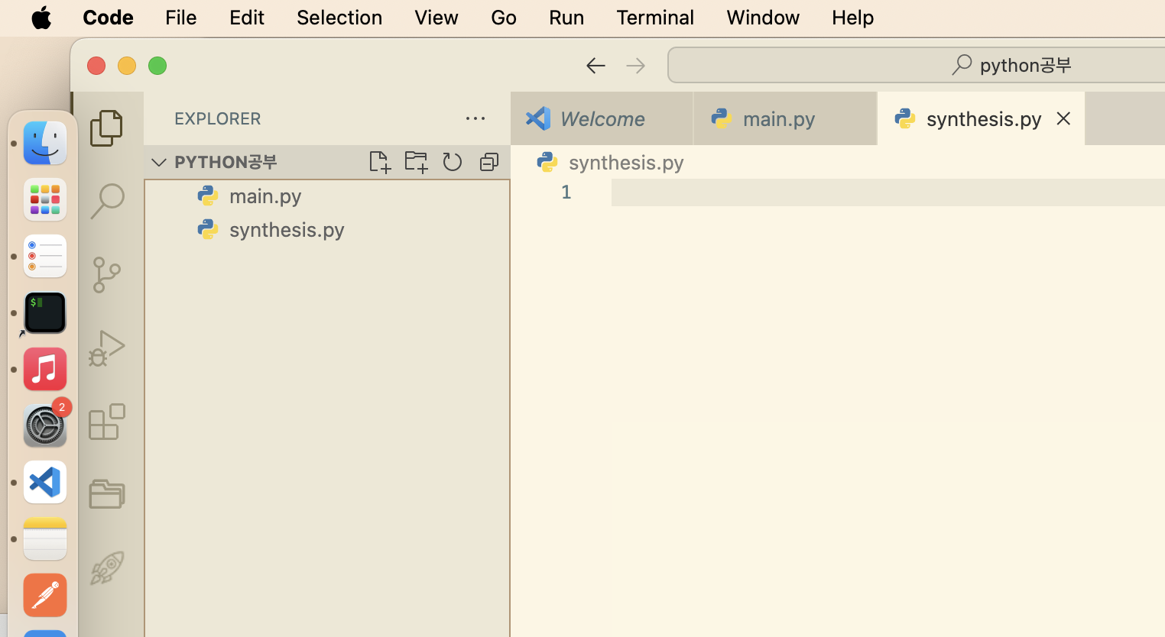Image resolution: width=1165 pixels, height=637 pixels.
Task: Open the rocket icon view in activity bar
Action: pos(107,567)
